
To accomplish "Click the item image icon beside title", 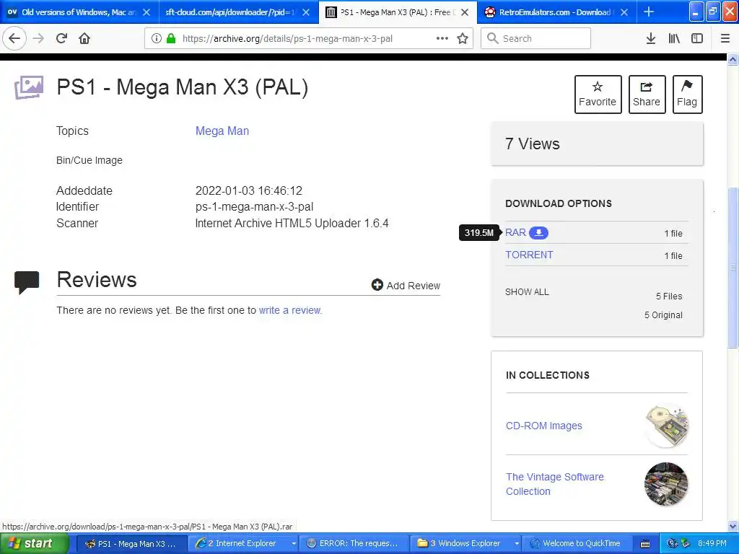I will pos(28,87).
